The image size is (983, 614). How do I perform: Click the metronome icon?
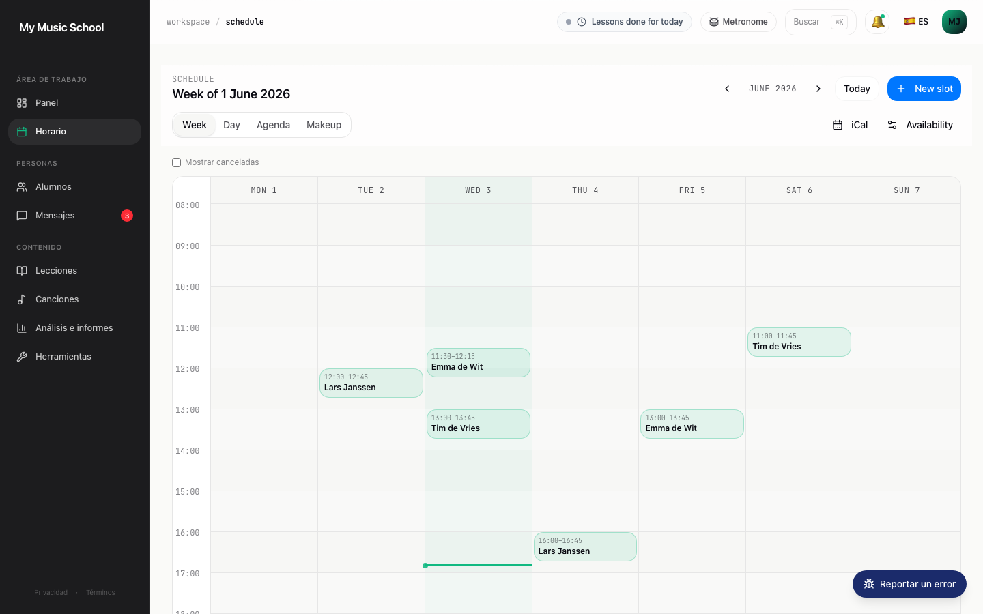714,22
